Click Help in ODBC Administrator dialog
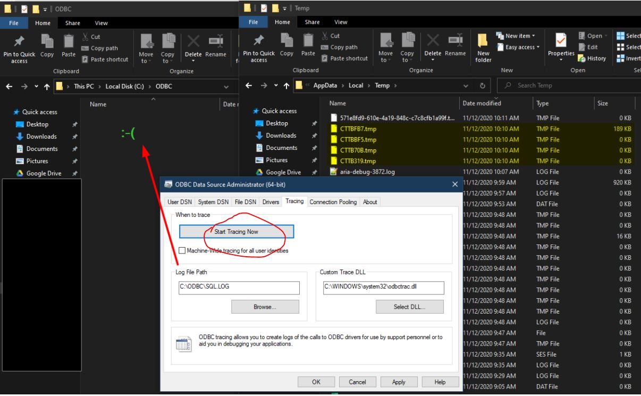The image size is (641, 396). [440, 382]
